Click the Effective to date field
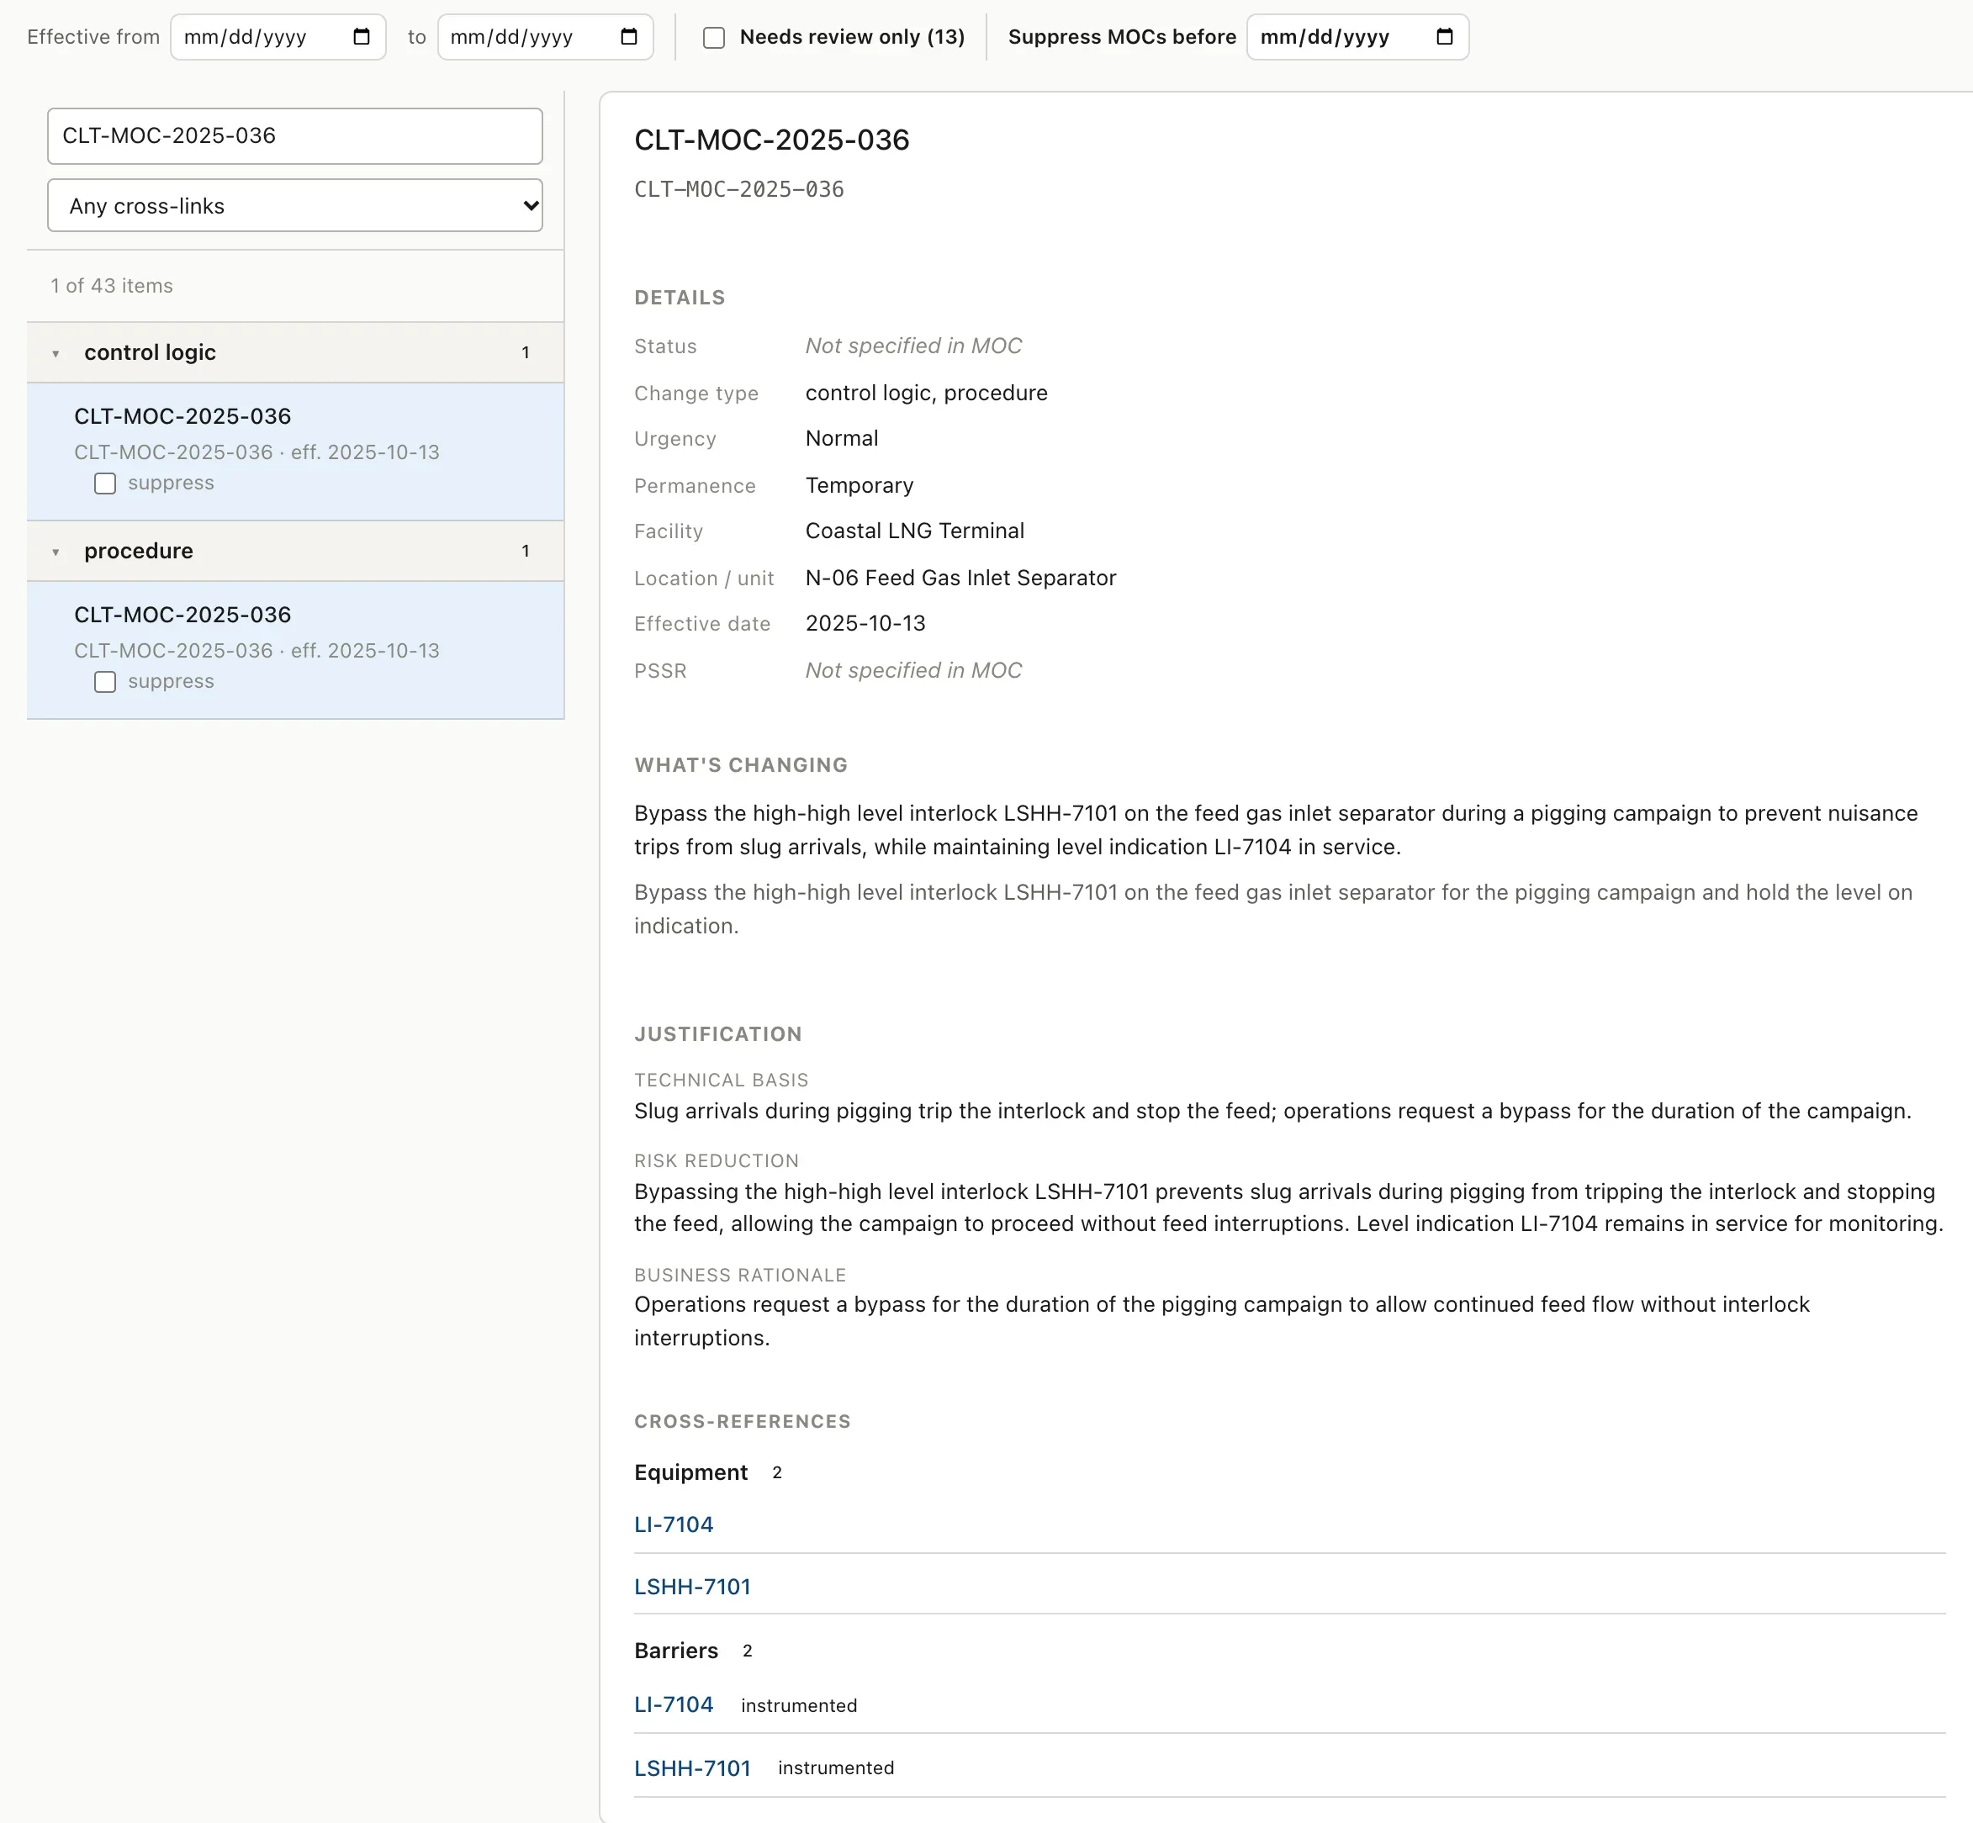The image size is (1973, 1823). point(546,38)
